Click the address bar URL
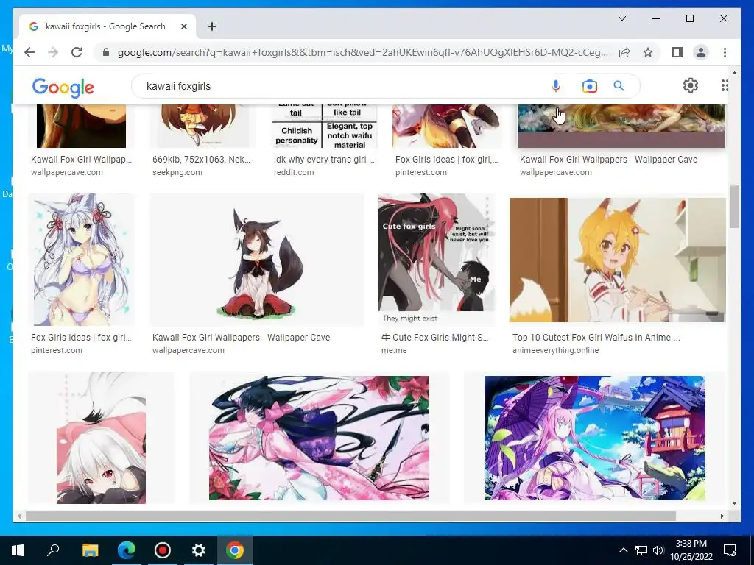 point(363,52)
